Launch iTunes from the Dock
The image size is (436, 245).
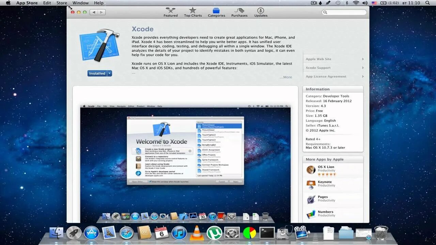[x=179, y=233]
